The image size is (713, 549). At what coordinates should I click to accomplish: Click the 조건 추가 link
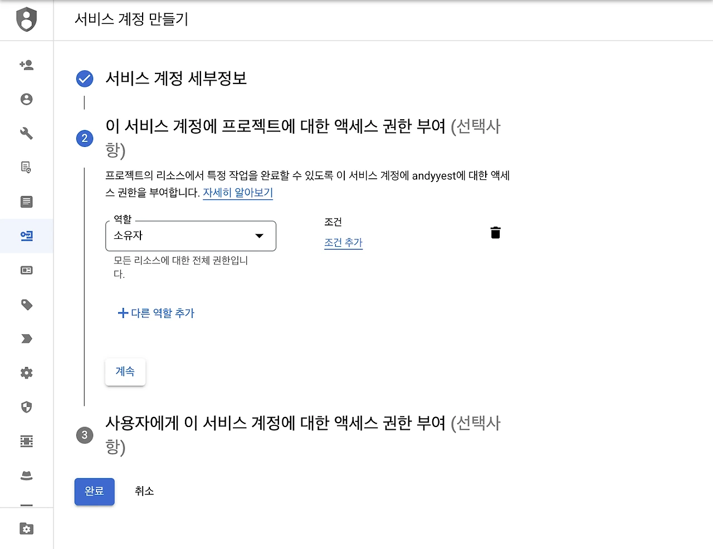[343, 243]
